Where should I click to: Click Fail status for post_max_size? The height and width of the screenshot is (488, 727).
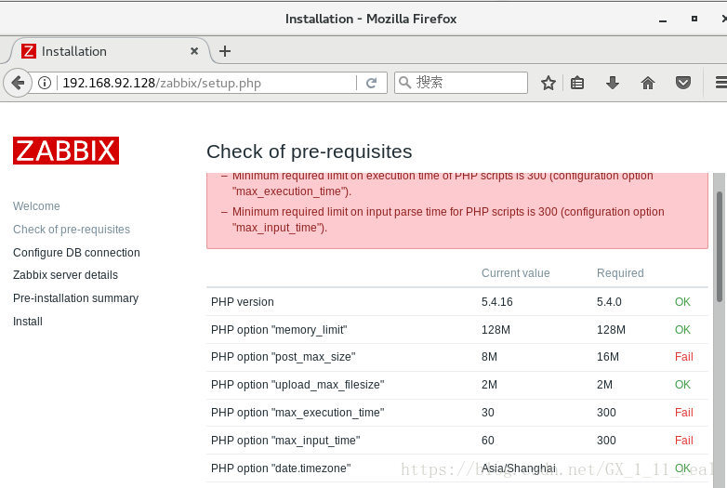[x=684, y=357]
